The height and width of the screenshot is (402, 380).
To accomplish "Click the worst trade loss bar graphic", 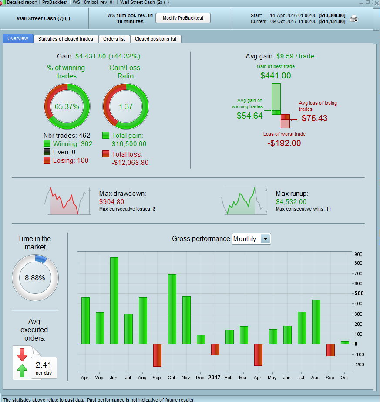I will (x=285, y=121).
